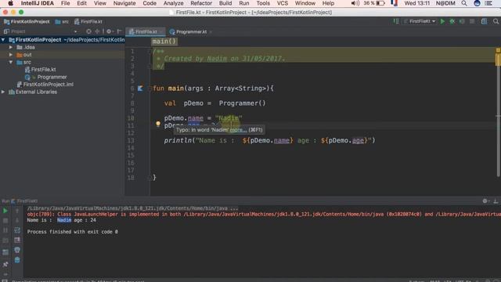Viewport: 501px width, 282px height.
Task: Click the FirstFileKt tab in Run panel
Action: tap(24, 201)
